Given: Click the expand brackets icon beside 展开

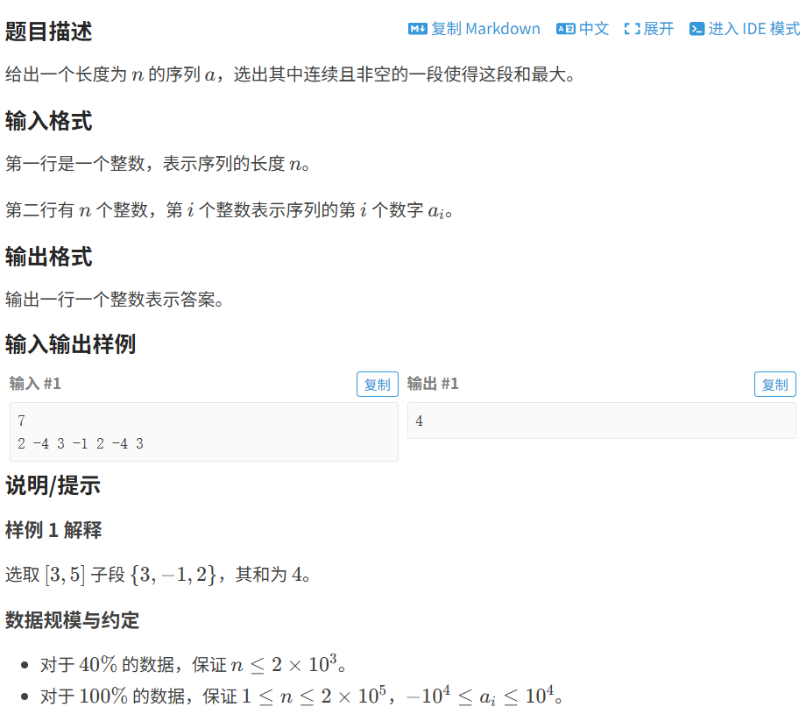Looking at the screenshot, I should [x=633, y=29].
